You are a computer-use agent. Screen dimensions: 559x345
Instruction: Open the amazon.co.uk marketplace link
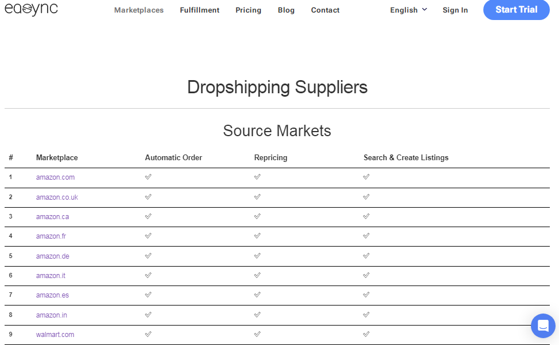[57, 197]
